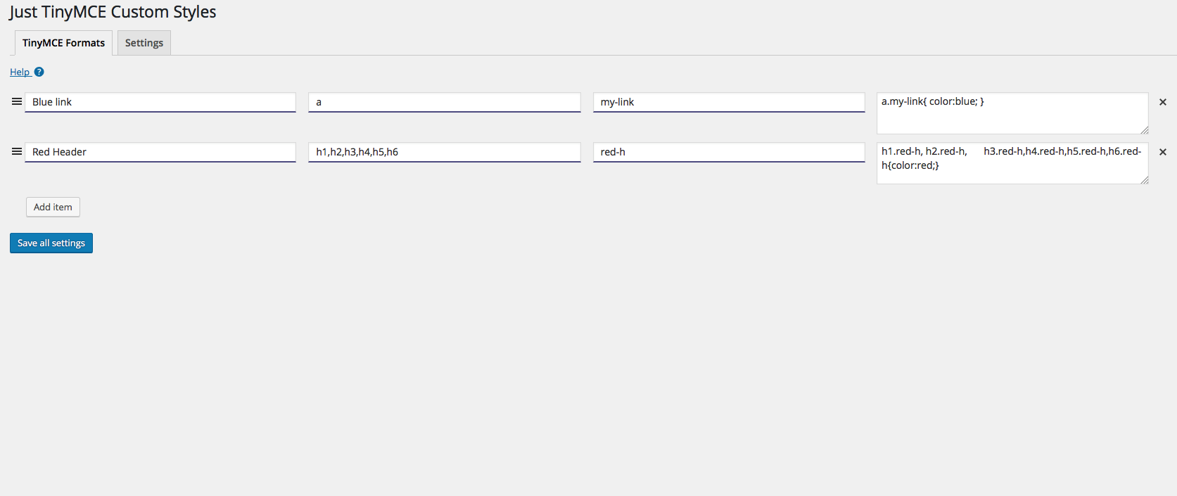Remove the Blue link row with X
This screenshot has width=1177, height=496.
click(1163, 102)
